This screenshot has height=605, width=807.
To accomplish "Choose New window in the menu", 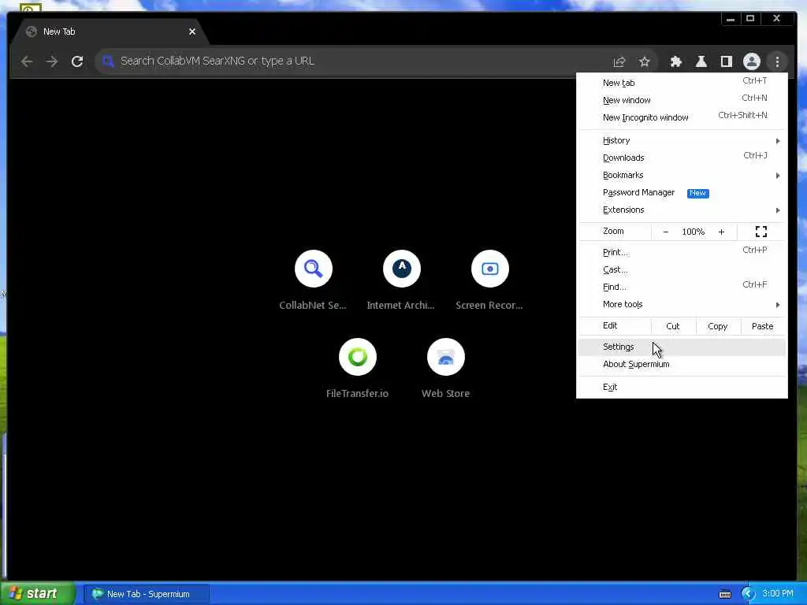I will point(682,100).
